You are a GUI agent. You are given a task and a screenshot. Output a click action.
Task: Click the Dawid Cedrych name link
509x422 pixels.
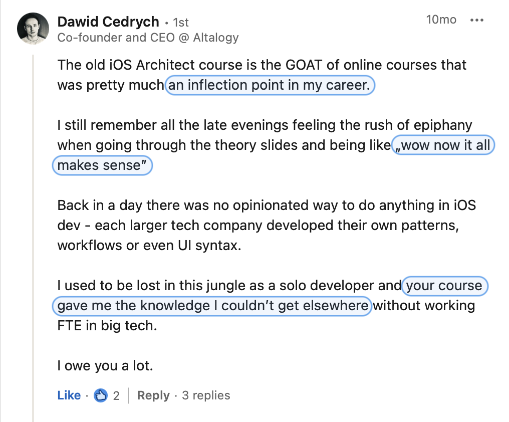tap(108, 22)
